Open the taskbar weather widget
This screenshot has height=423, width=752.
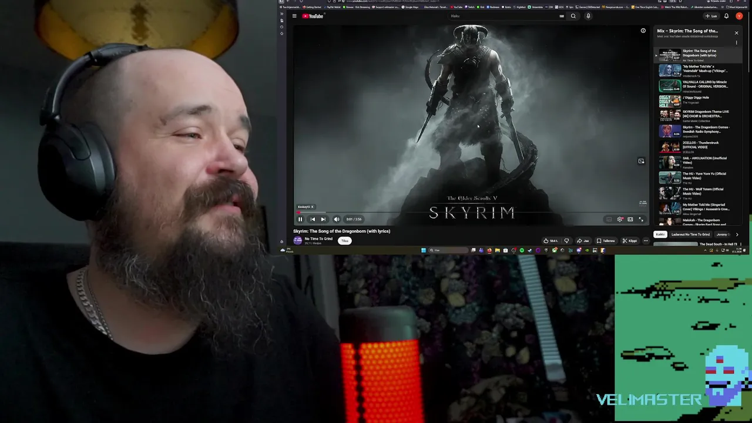pyautogui.click(x=287, y=250)
